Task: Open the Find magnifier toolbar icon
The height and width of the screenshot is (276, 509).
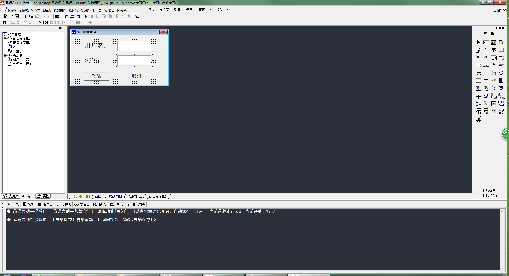Action: (x=57, y=17)
